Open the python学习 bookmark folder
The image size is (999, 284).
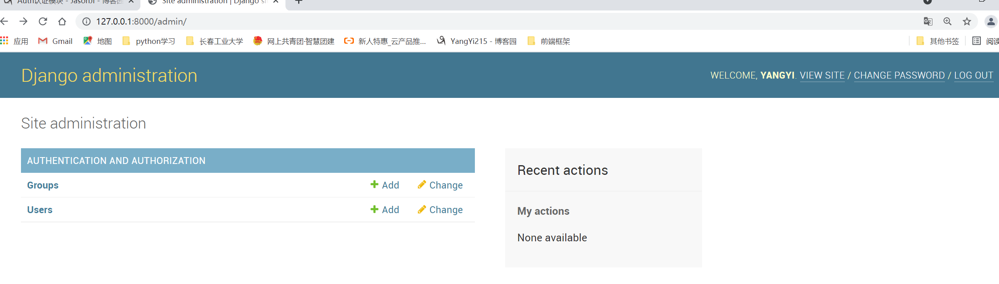pos(149,41)
